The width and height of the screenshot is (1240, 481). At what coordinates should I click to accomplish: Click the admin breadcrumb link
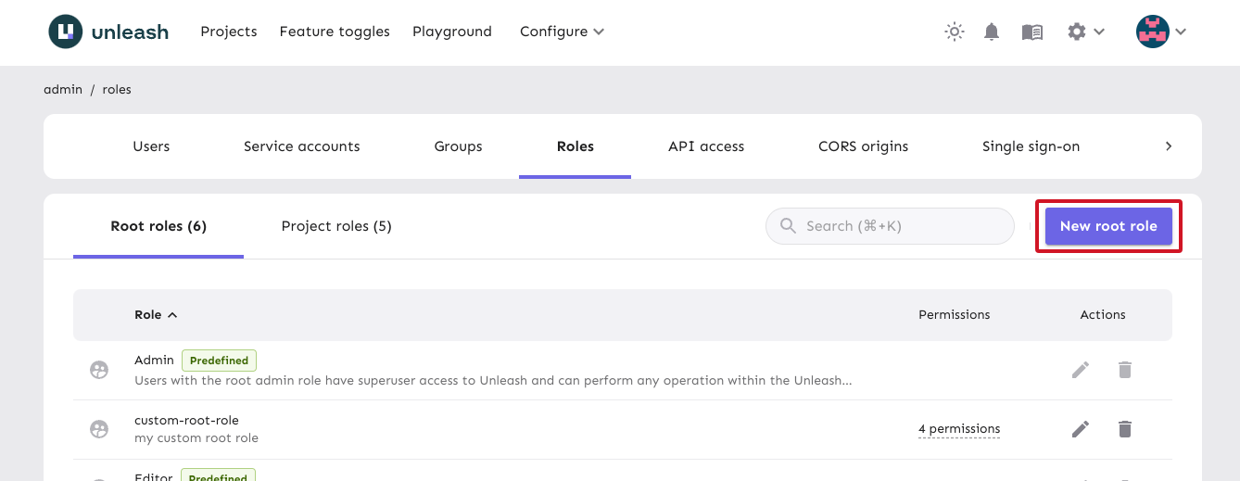coord(63,90)
